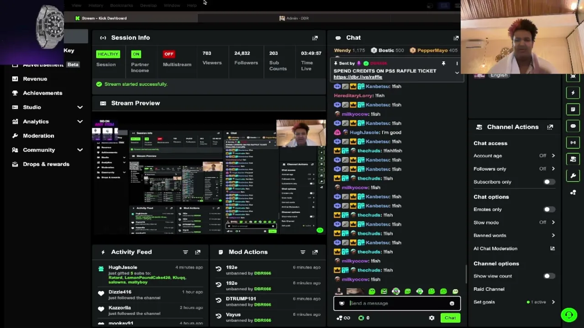Click the Drops & rewards icon
The image size is (584, 328).
[x=15, y=164]
